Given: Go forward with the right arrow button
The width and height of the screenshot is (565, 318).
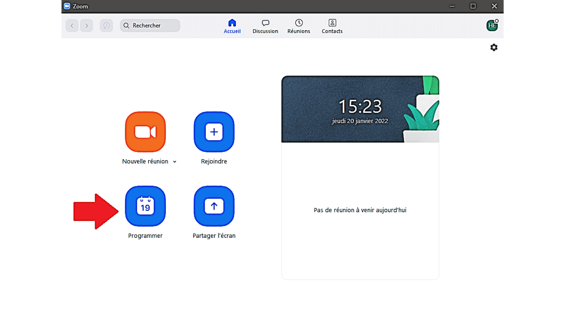Looking at the screenshot, I should [87, 26].
